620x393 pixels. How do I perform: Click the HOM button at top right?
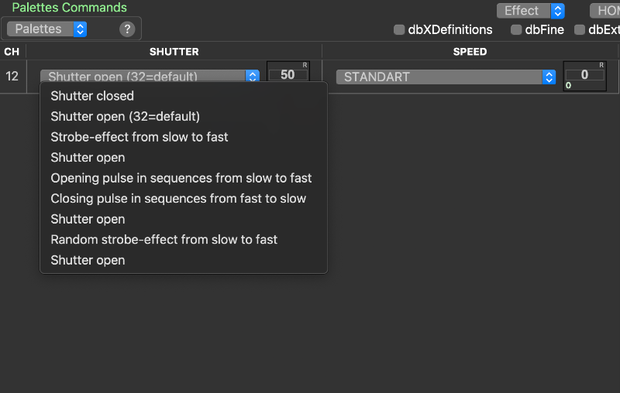point(605,11)
